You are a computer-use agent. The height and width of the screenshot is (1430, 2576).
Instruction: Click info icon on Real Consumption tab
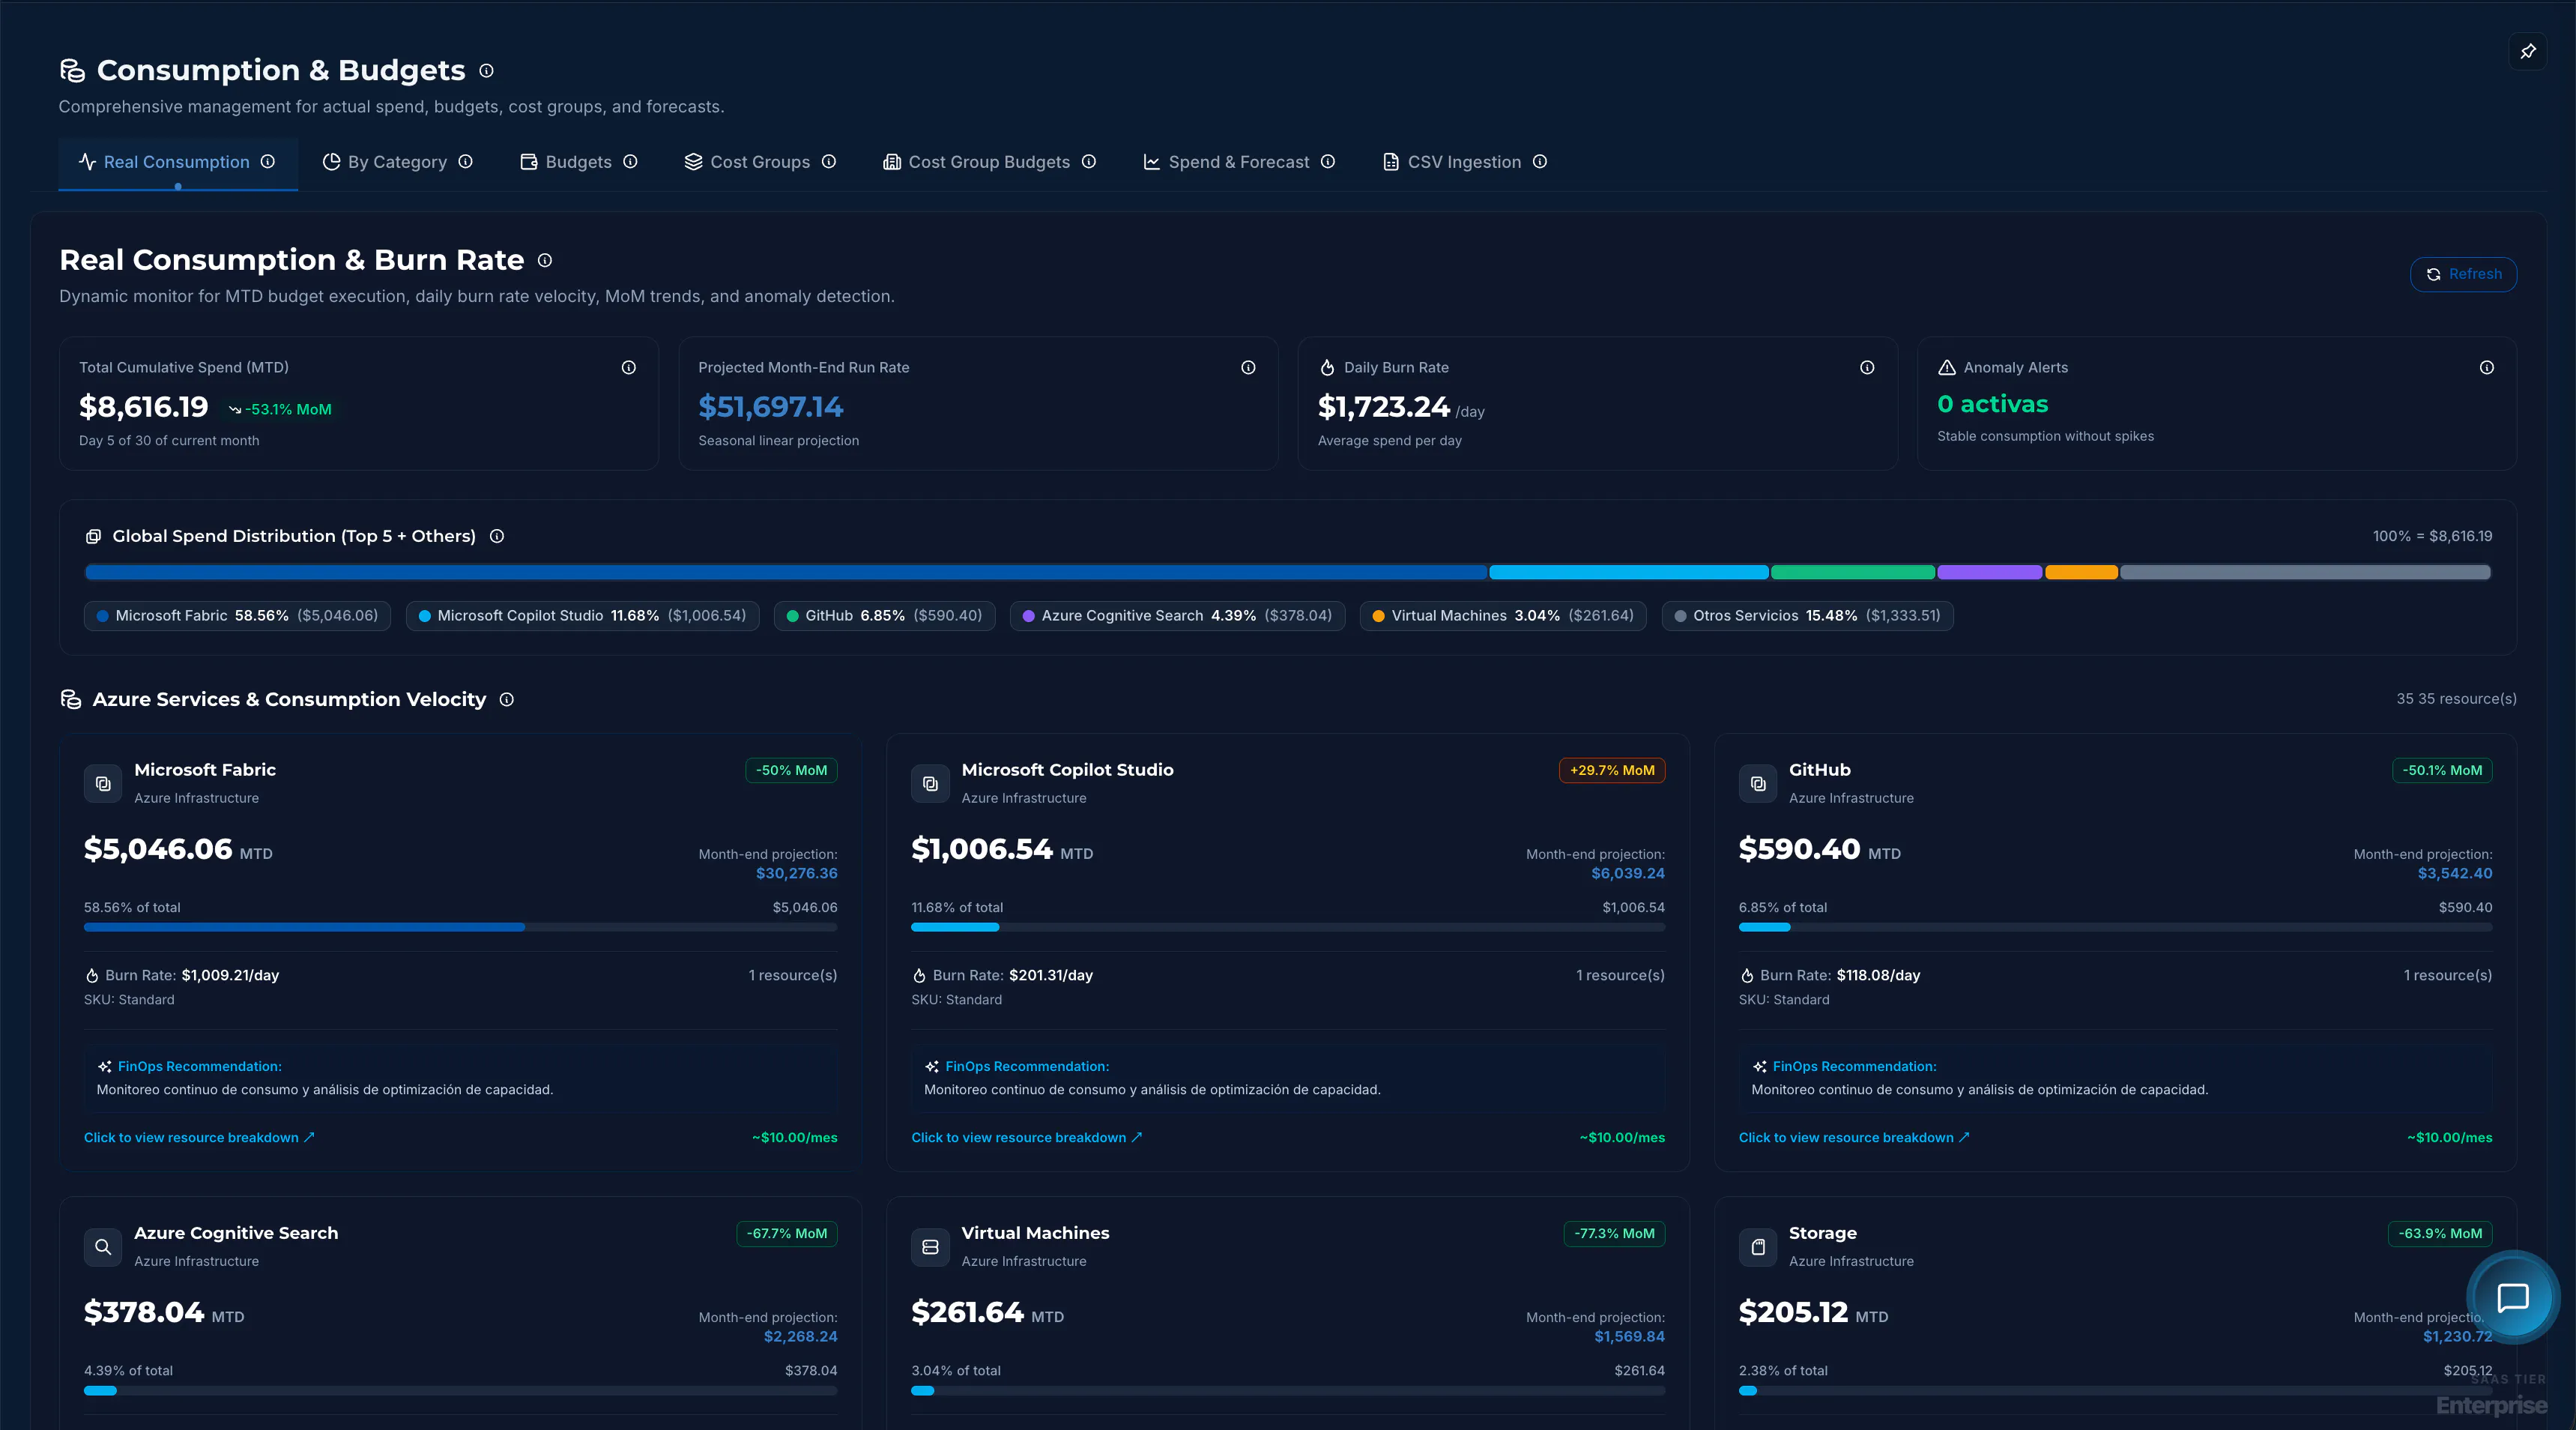[x=268, y=161]
